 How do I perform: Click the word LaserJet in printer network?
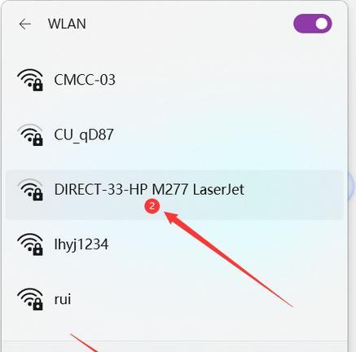218,189
